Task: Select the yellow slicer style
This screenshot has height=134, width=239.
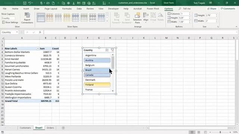Action: pyautogui.click(x=67, y=17)
